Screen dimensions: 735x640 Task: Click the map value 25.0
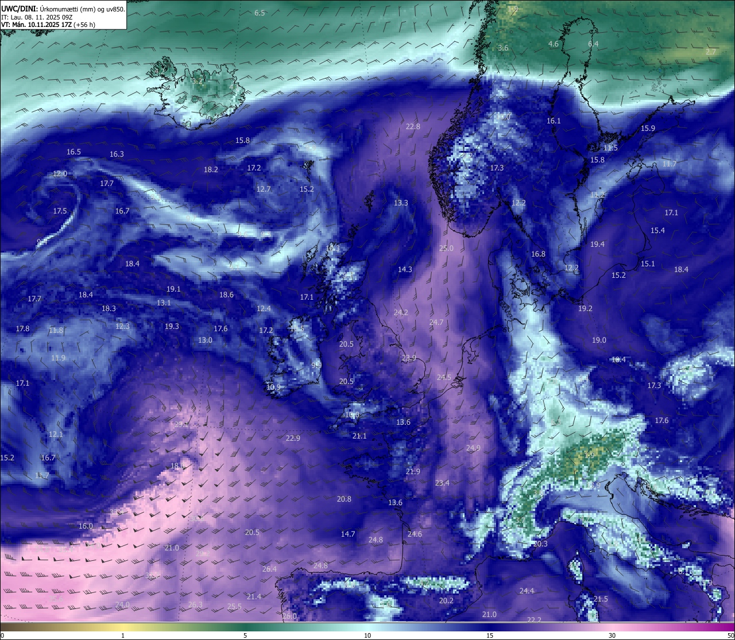446,248
